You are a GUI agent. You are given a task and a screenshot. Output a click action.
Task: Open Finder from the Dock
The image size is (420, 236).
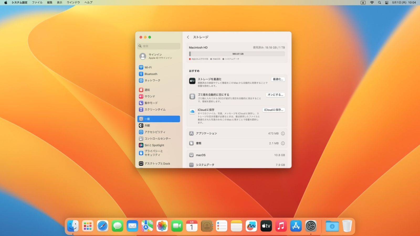73,226
